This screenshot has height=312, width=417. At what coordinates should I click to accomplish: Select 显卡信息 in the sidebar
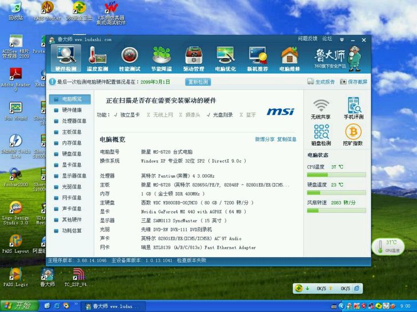tap(70, 165)
